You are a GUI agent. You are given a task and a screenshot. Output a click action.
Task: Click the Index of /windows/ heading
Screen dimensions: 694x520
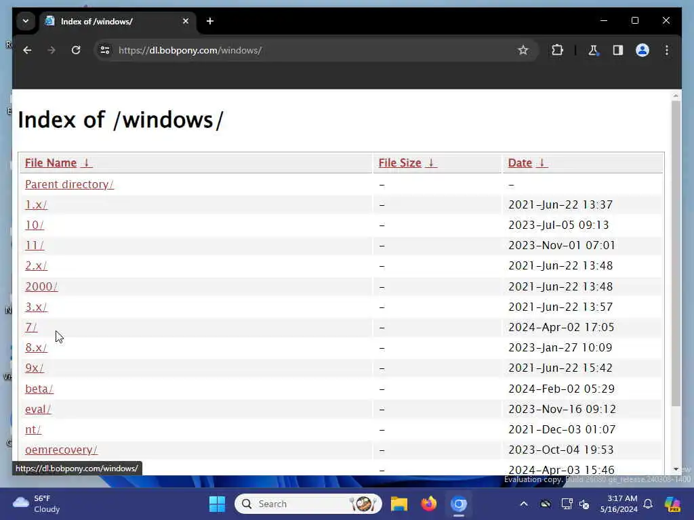coord(121,120)
